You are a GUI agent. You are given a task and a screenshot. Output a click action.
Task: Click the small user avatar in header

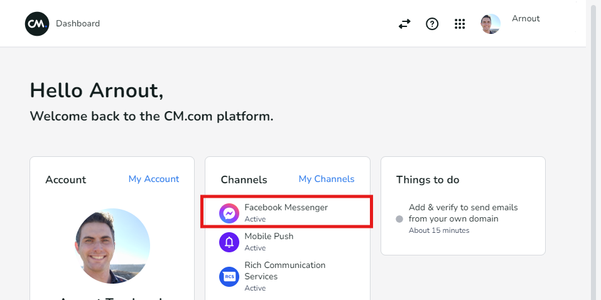(x=490, y=24)
